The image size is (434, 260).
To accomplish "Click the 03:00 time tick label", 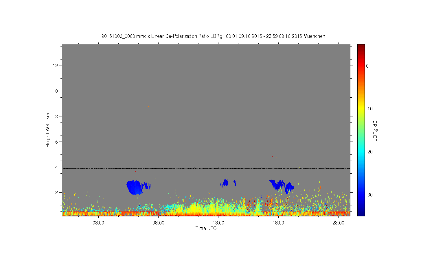I will coord(98,223).
